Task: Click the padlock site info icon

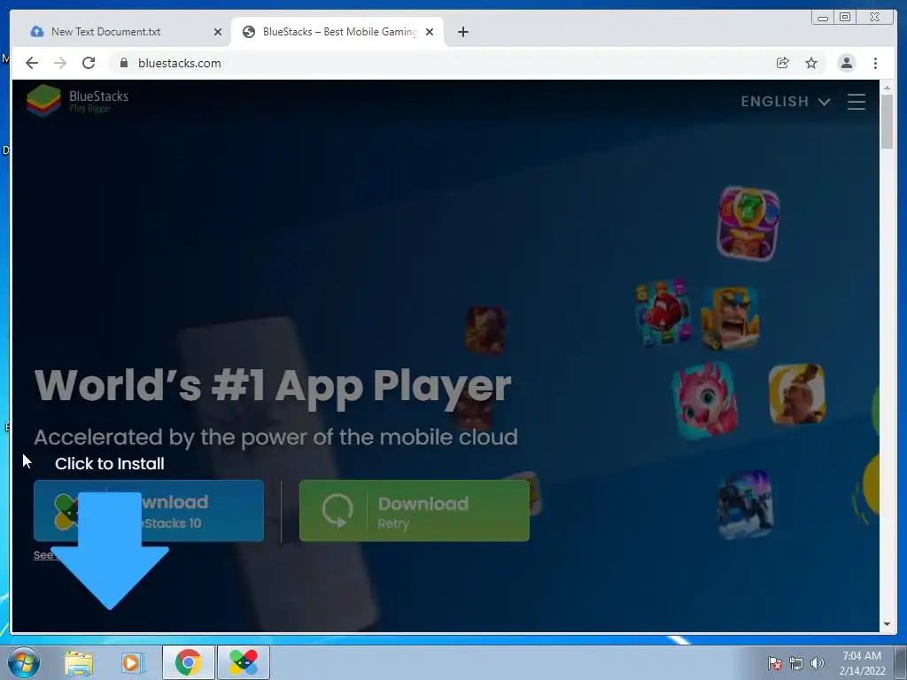Action: tap(124, 63)
